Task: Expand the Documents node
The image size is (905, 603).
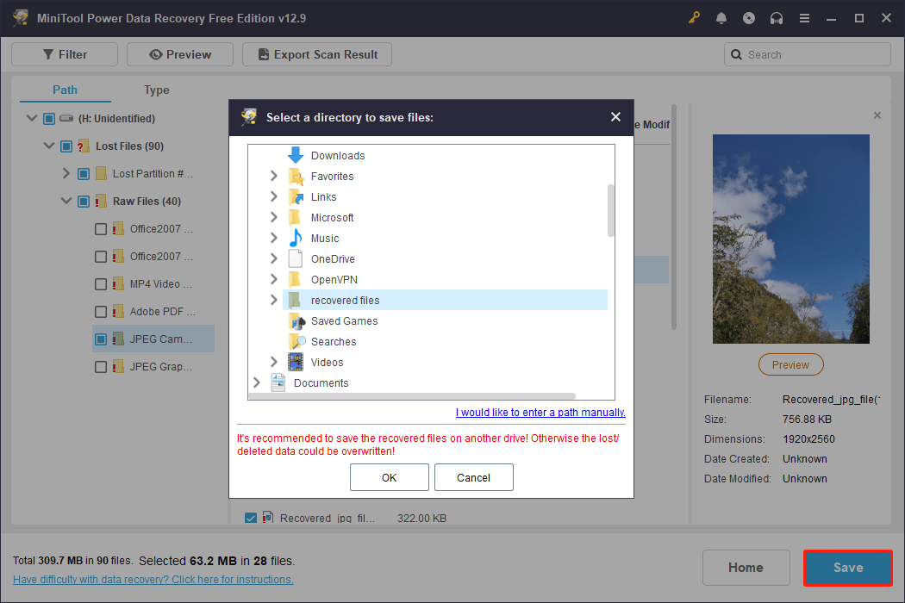Action: point(256,382)
